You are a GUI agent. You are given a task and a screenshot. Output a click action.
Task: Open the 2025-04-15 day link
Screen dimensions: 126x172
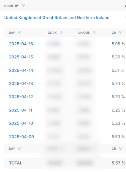(21, 57)
